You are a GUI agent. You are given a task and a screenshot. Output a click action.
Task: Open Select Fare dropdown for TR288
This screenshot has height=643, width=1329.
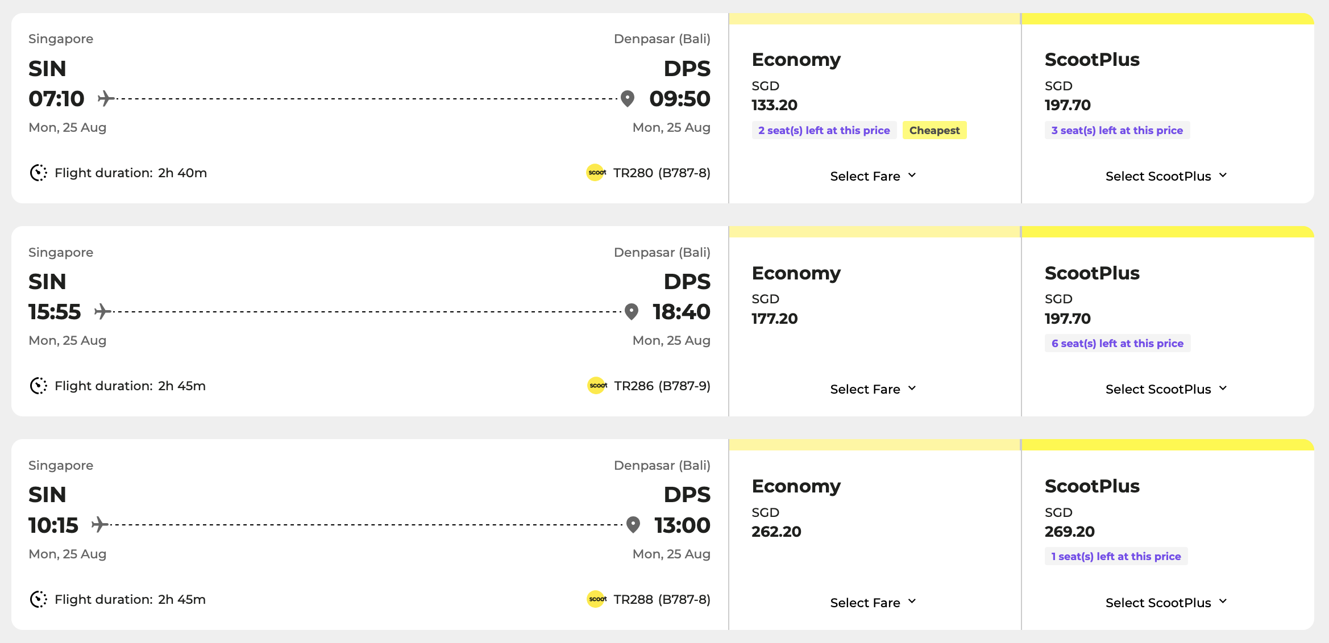pos(873,603)
